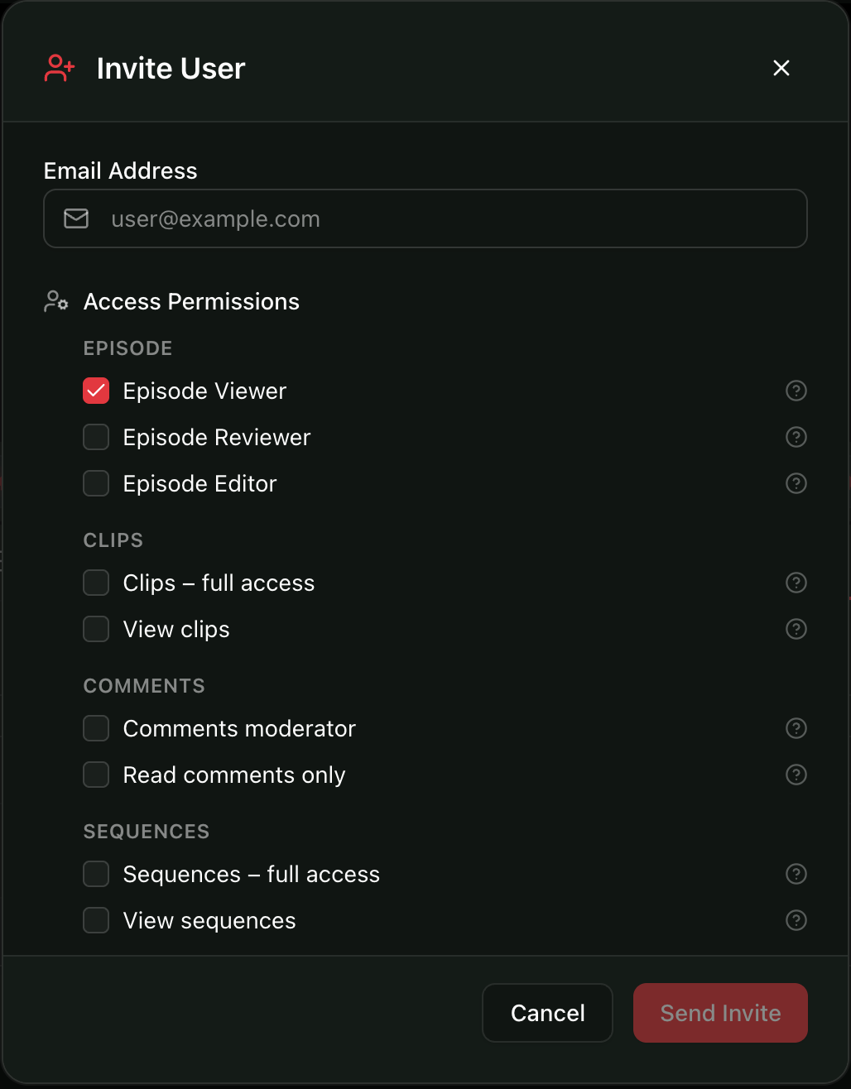Screen dimensions: 851x1089
Task: Click the help icon for Clips – full access
Action: point(796,583)
